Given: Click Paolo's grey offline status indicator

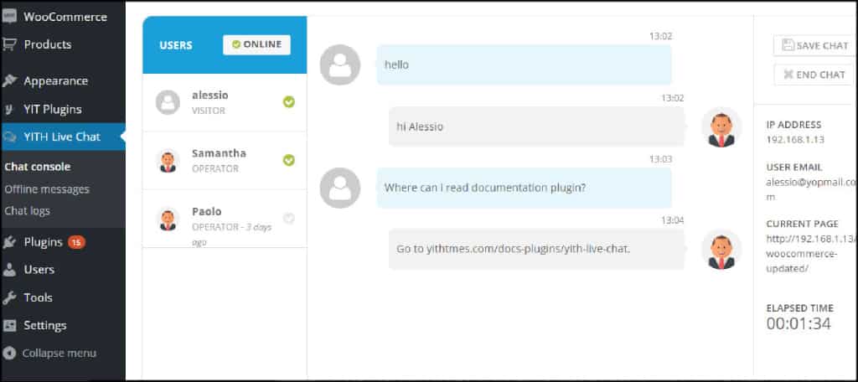Looking at the screenshot, I should pyautogui.click(x=289, y=218).
